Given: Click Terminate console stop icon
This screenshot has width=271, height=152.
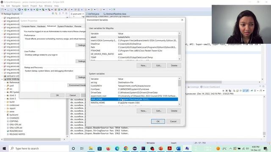Looking at the screenshot, I should (223, 91).
